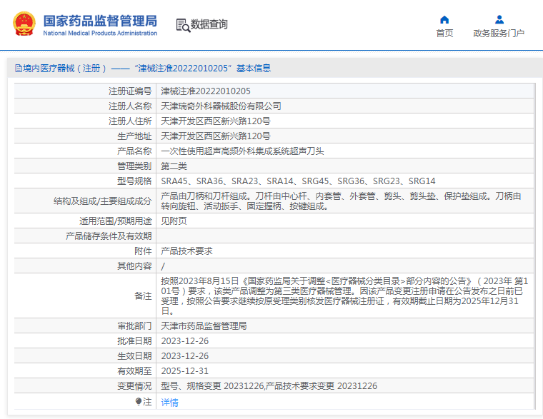The image size is (543, 419).
Task: Click the 生产地址 label cell
Action: [x=85, y=136]
